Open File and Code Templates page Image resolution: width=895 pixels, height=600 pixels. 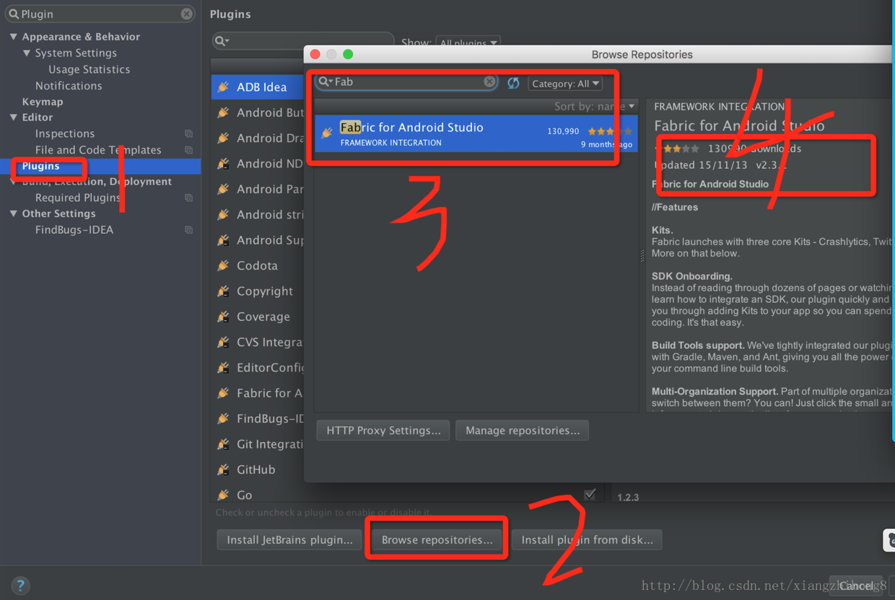(x=98, y=150)
